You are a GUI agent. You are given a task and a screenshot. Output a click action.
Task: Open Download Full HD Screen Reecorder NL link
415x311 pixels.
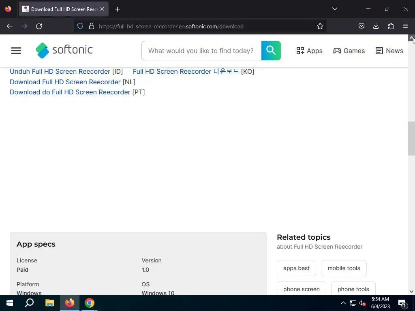coord(65,82)
